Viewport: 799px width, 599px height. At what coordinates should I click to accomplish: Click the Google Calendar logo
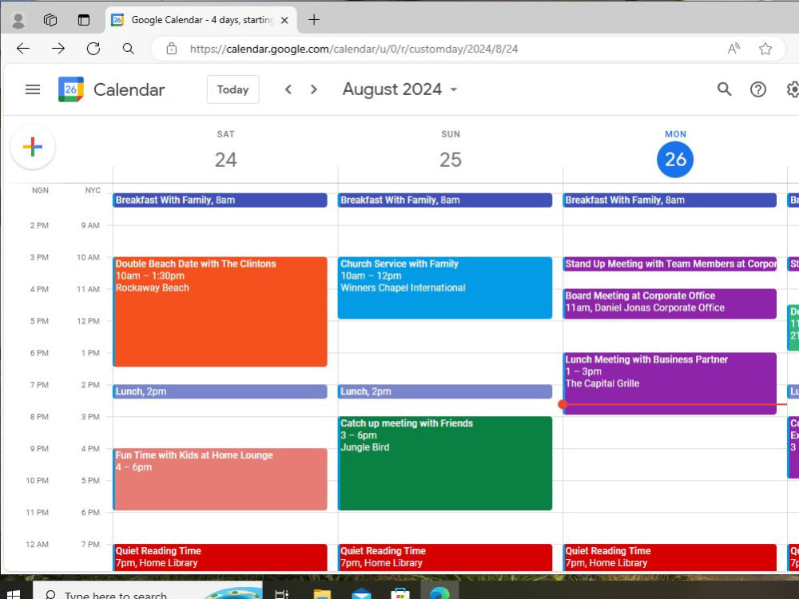pyautogui.click(x=71, y=89)
